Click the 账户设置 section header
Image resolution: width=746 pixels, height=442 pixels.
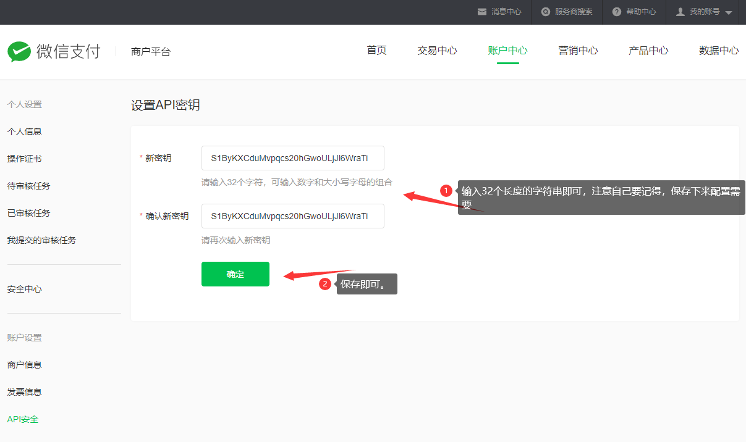tap(25, 338)
